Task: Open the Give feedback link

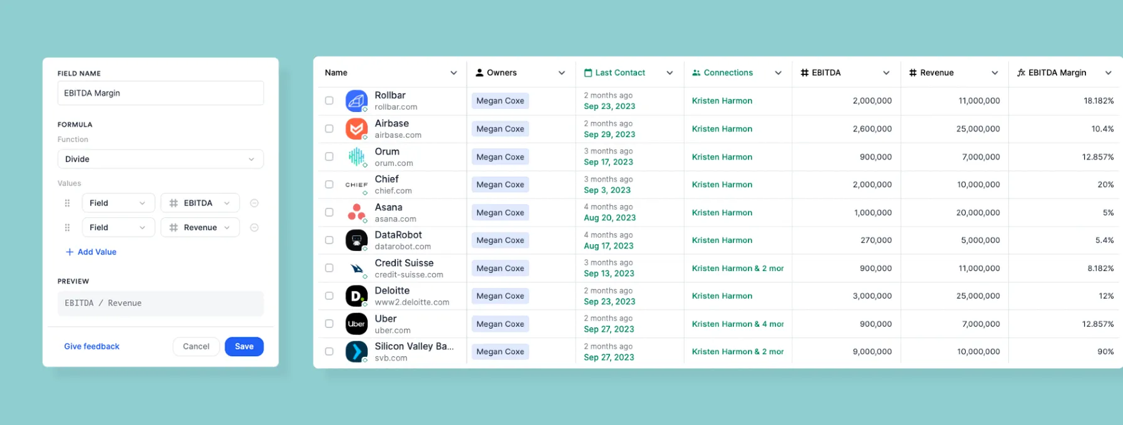Action: (x=91, y=346)
